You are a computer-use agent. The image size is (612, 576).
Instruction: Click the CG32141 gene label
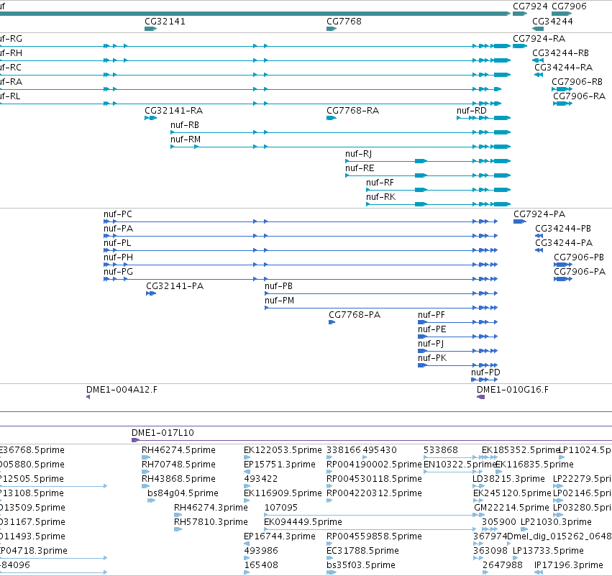[x=165, y=22]
